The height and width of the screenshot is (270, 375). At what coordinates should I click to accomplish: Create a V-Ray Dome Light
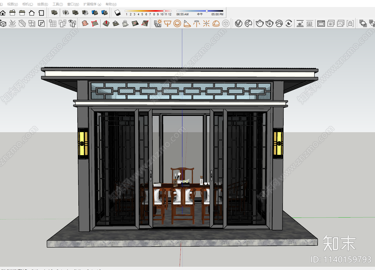(x=216, y=24)
